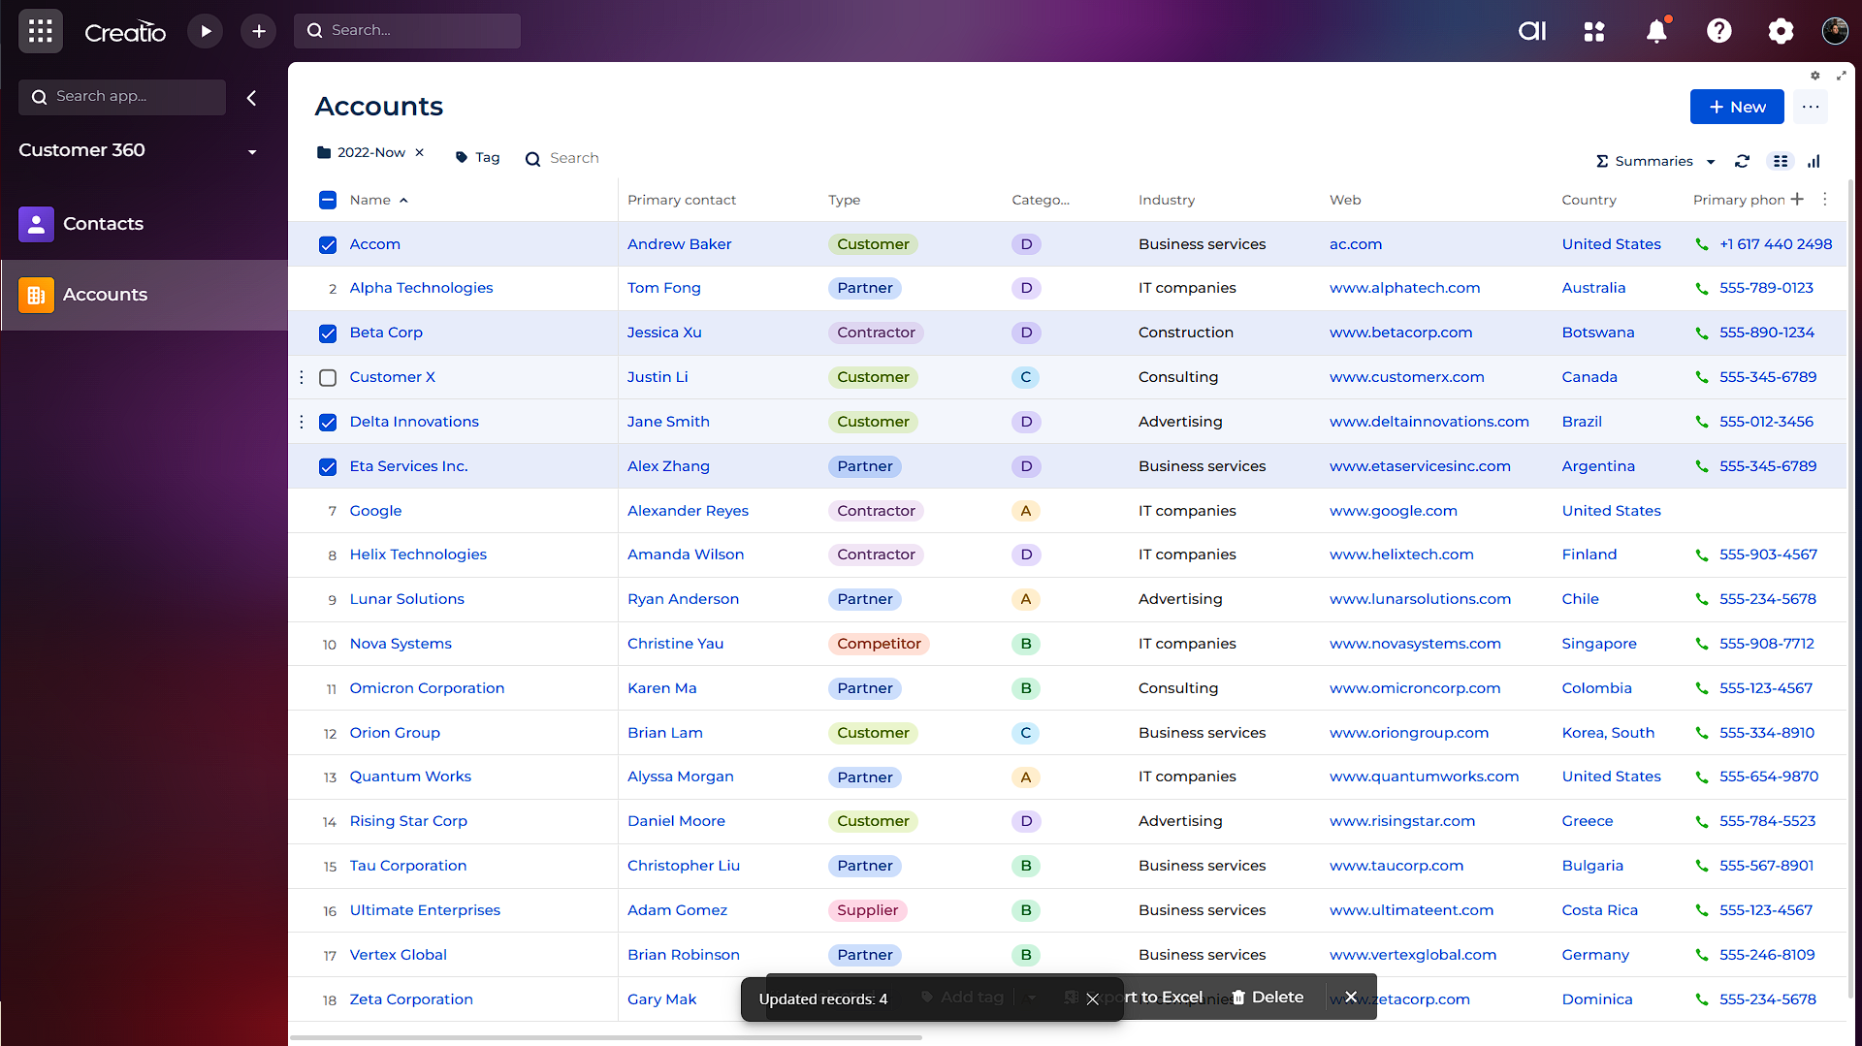Uncheck the Accom row checkbox

[328, 245]
